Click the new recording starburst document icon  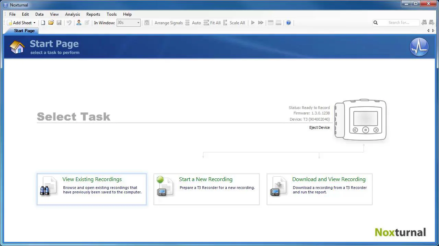coord(165,186)
